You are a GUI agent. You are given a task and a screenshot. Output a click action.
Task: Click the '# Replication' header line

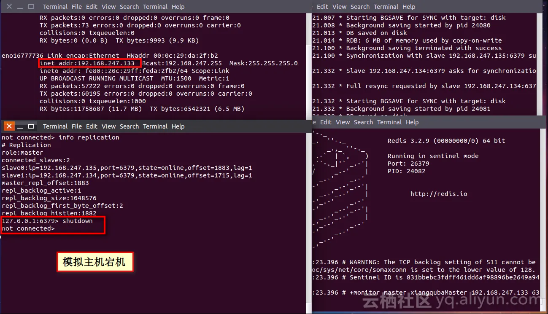[26, 145]
